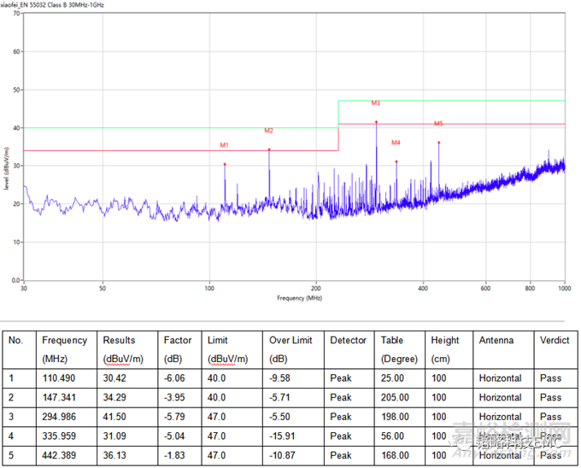This screenshot has width=581, height=468.
Task: Click the M3 peak marker label
Action: (x=376, y=103)
